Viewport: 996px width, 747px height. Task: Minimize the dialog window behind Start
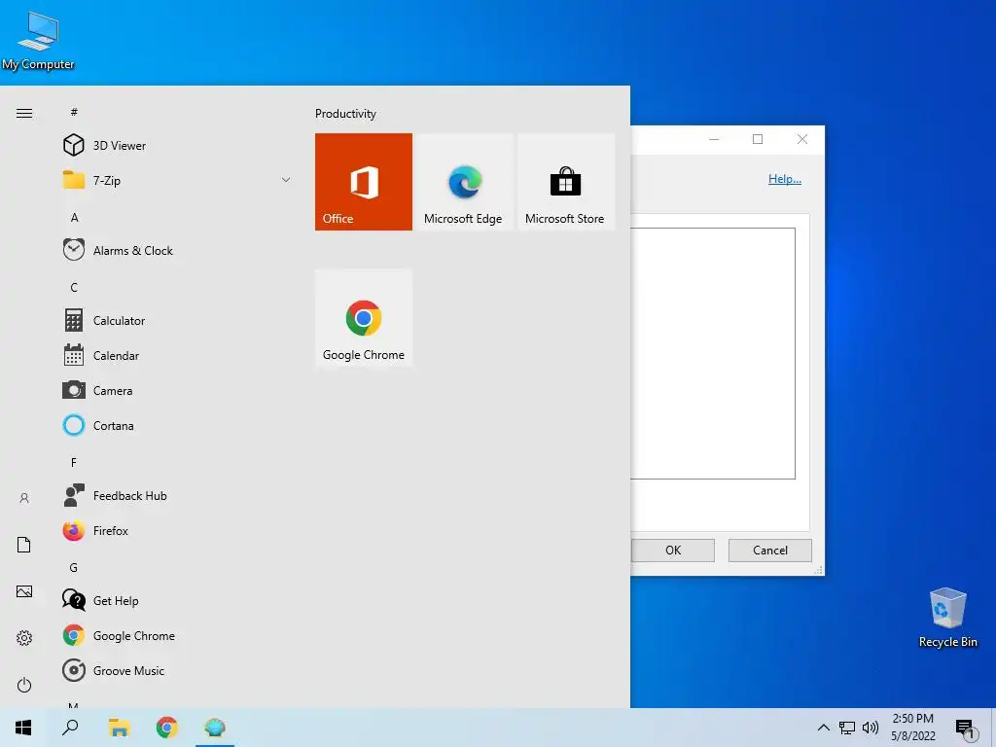pos(714,139)
